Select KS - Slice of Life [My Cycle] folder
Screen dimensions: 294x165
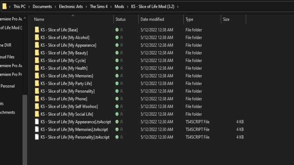[63, 61]
